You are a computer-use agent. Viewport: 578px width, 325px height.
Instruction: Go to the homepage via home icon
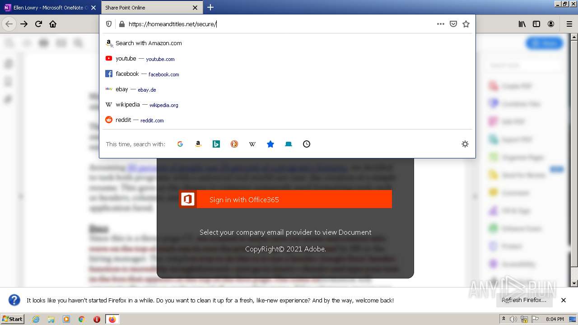pos(53,23)
